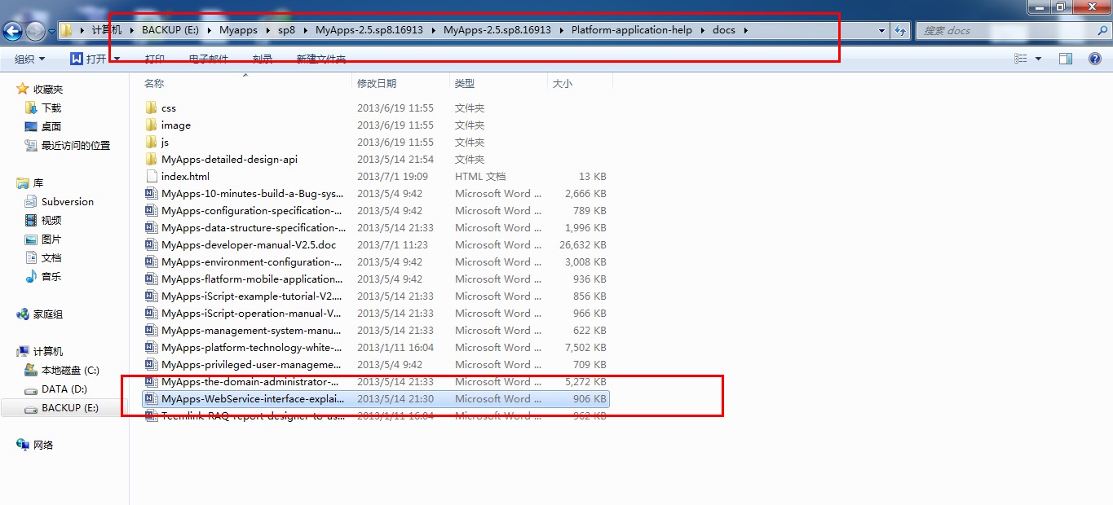This screenshot has width=1113, height=505.
Task: Open the more view options dropdown arrow
Action: (x=1038, y=59)
